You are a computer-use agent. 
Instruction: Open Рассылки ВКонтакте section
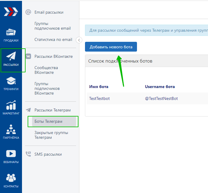click(53, 56)
